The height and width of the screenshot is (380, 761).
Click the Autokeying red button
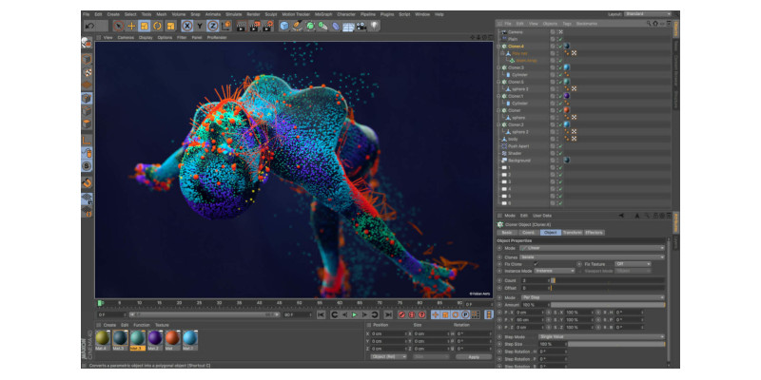coord(412,314)
